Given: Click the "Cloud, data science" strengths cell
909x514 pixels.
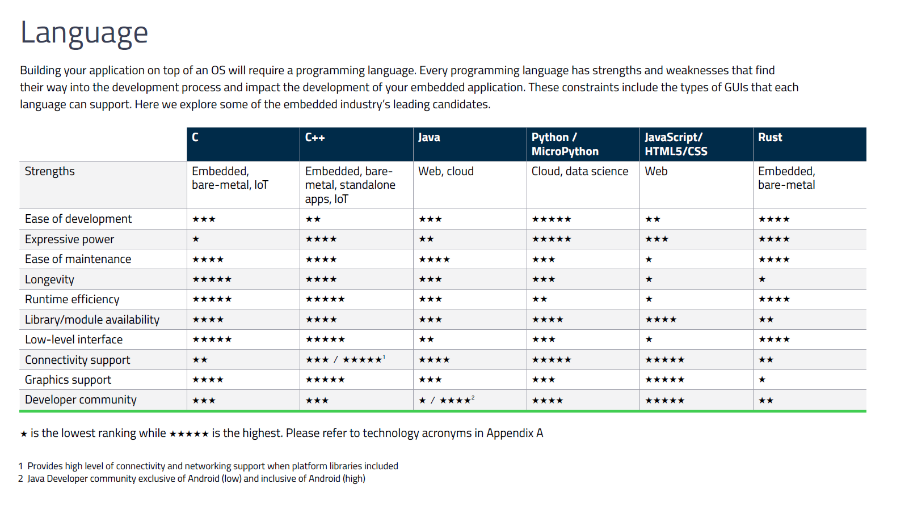Looking at the screenshot, I should pyautogui.click(x=580, y=171).
